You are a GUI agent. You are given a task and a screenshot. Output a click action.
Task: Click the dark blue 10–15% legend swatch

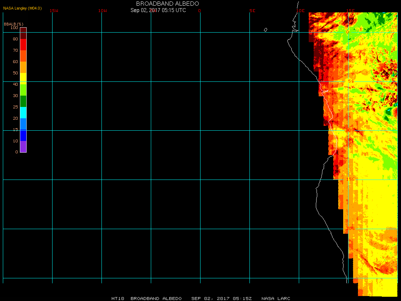click(x=23, y=135)
